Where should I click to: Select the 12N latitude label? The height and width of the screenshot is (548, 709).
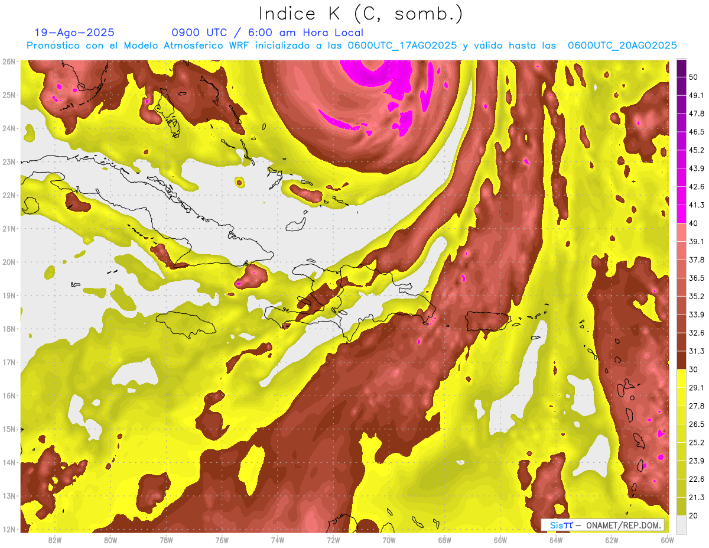[9, 529]
